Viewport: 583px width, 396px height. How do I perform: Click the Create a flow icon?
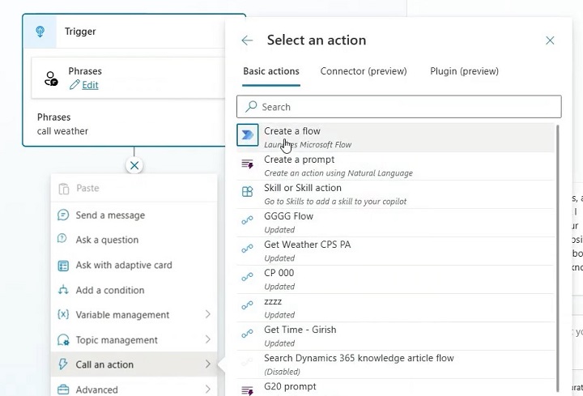248,135
